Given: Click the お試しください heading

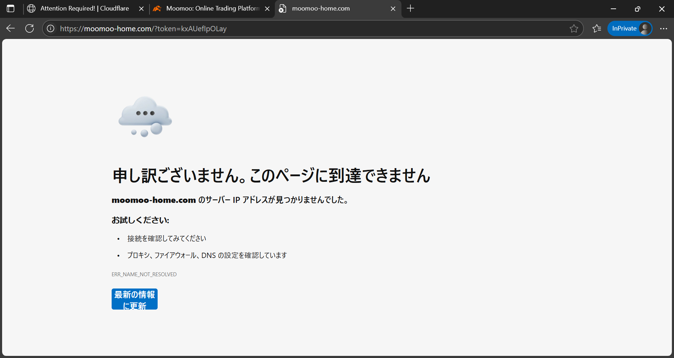Looking at the screenshot, I should click(x=140, y=220).
